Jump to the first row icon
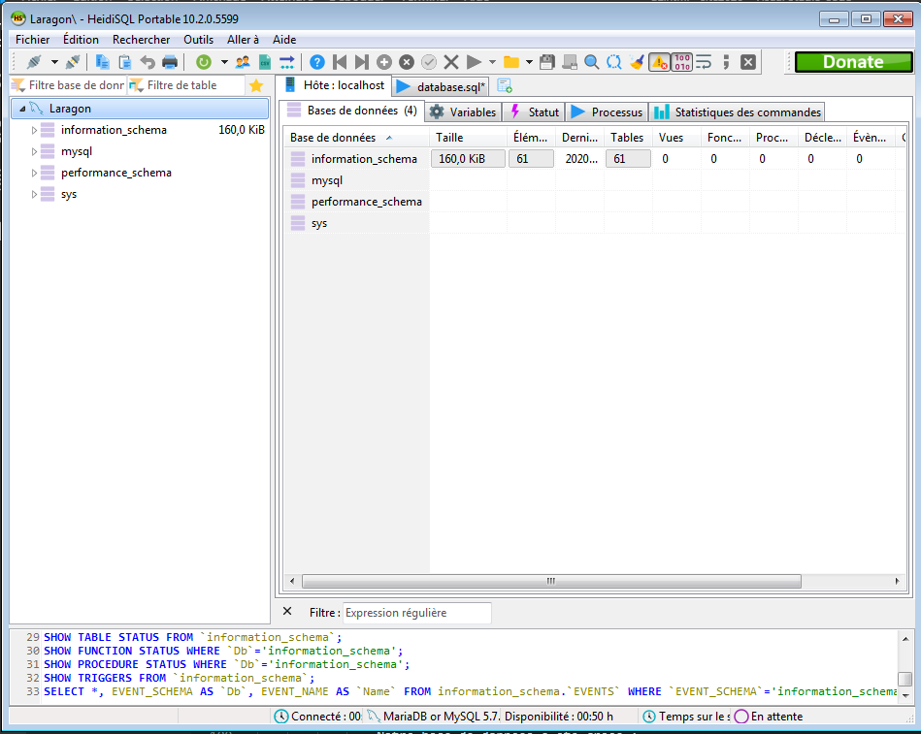This screenshot has width=921, height=734. 340,62
